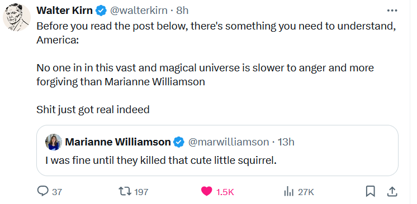Open Walter Kirn's profile avatar
The width and height of the screenshot is (417, 204).
pyautogui.click(x=16, y=17)
